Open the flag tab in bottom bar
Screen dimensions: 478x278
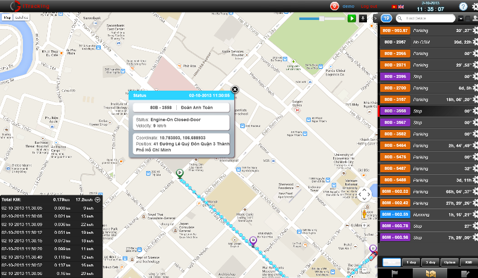point(395,274)
